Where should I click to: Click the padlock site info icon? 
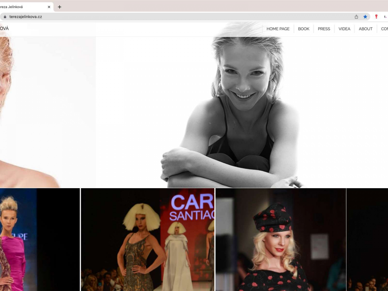click(x=5, y=17)
